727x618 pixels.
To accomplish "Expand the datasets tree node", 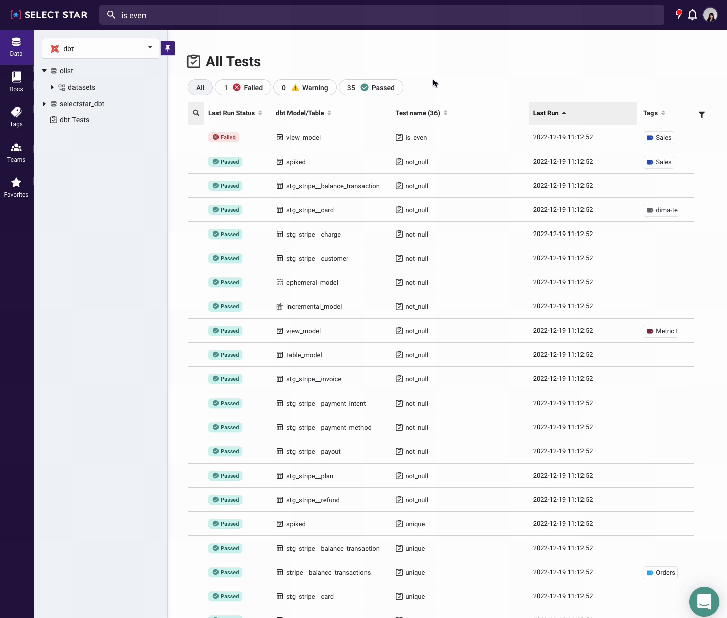I will pyautogui.click(x=52, y=87).
